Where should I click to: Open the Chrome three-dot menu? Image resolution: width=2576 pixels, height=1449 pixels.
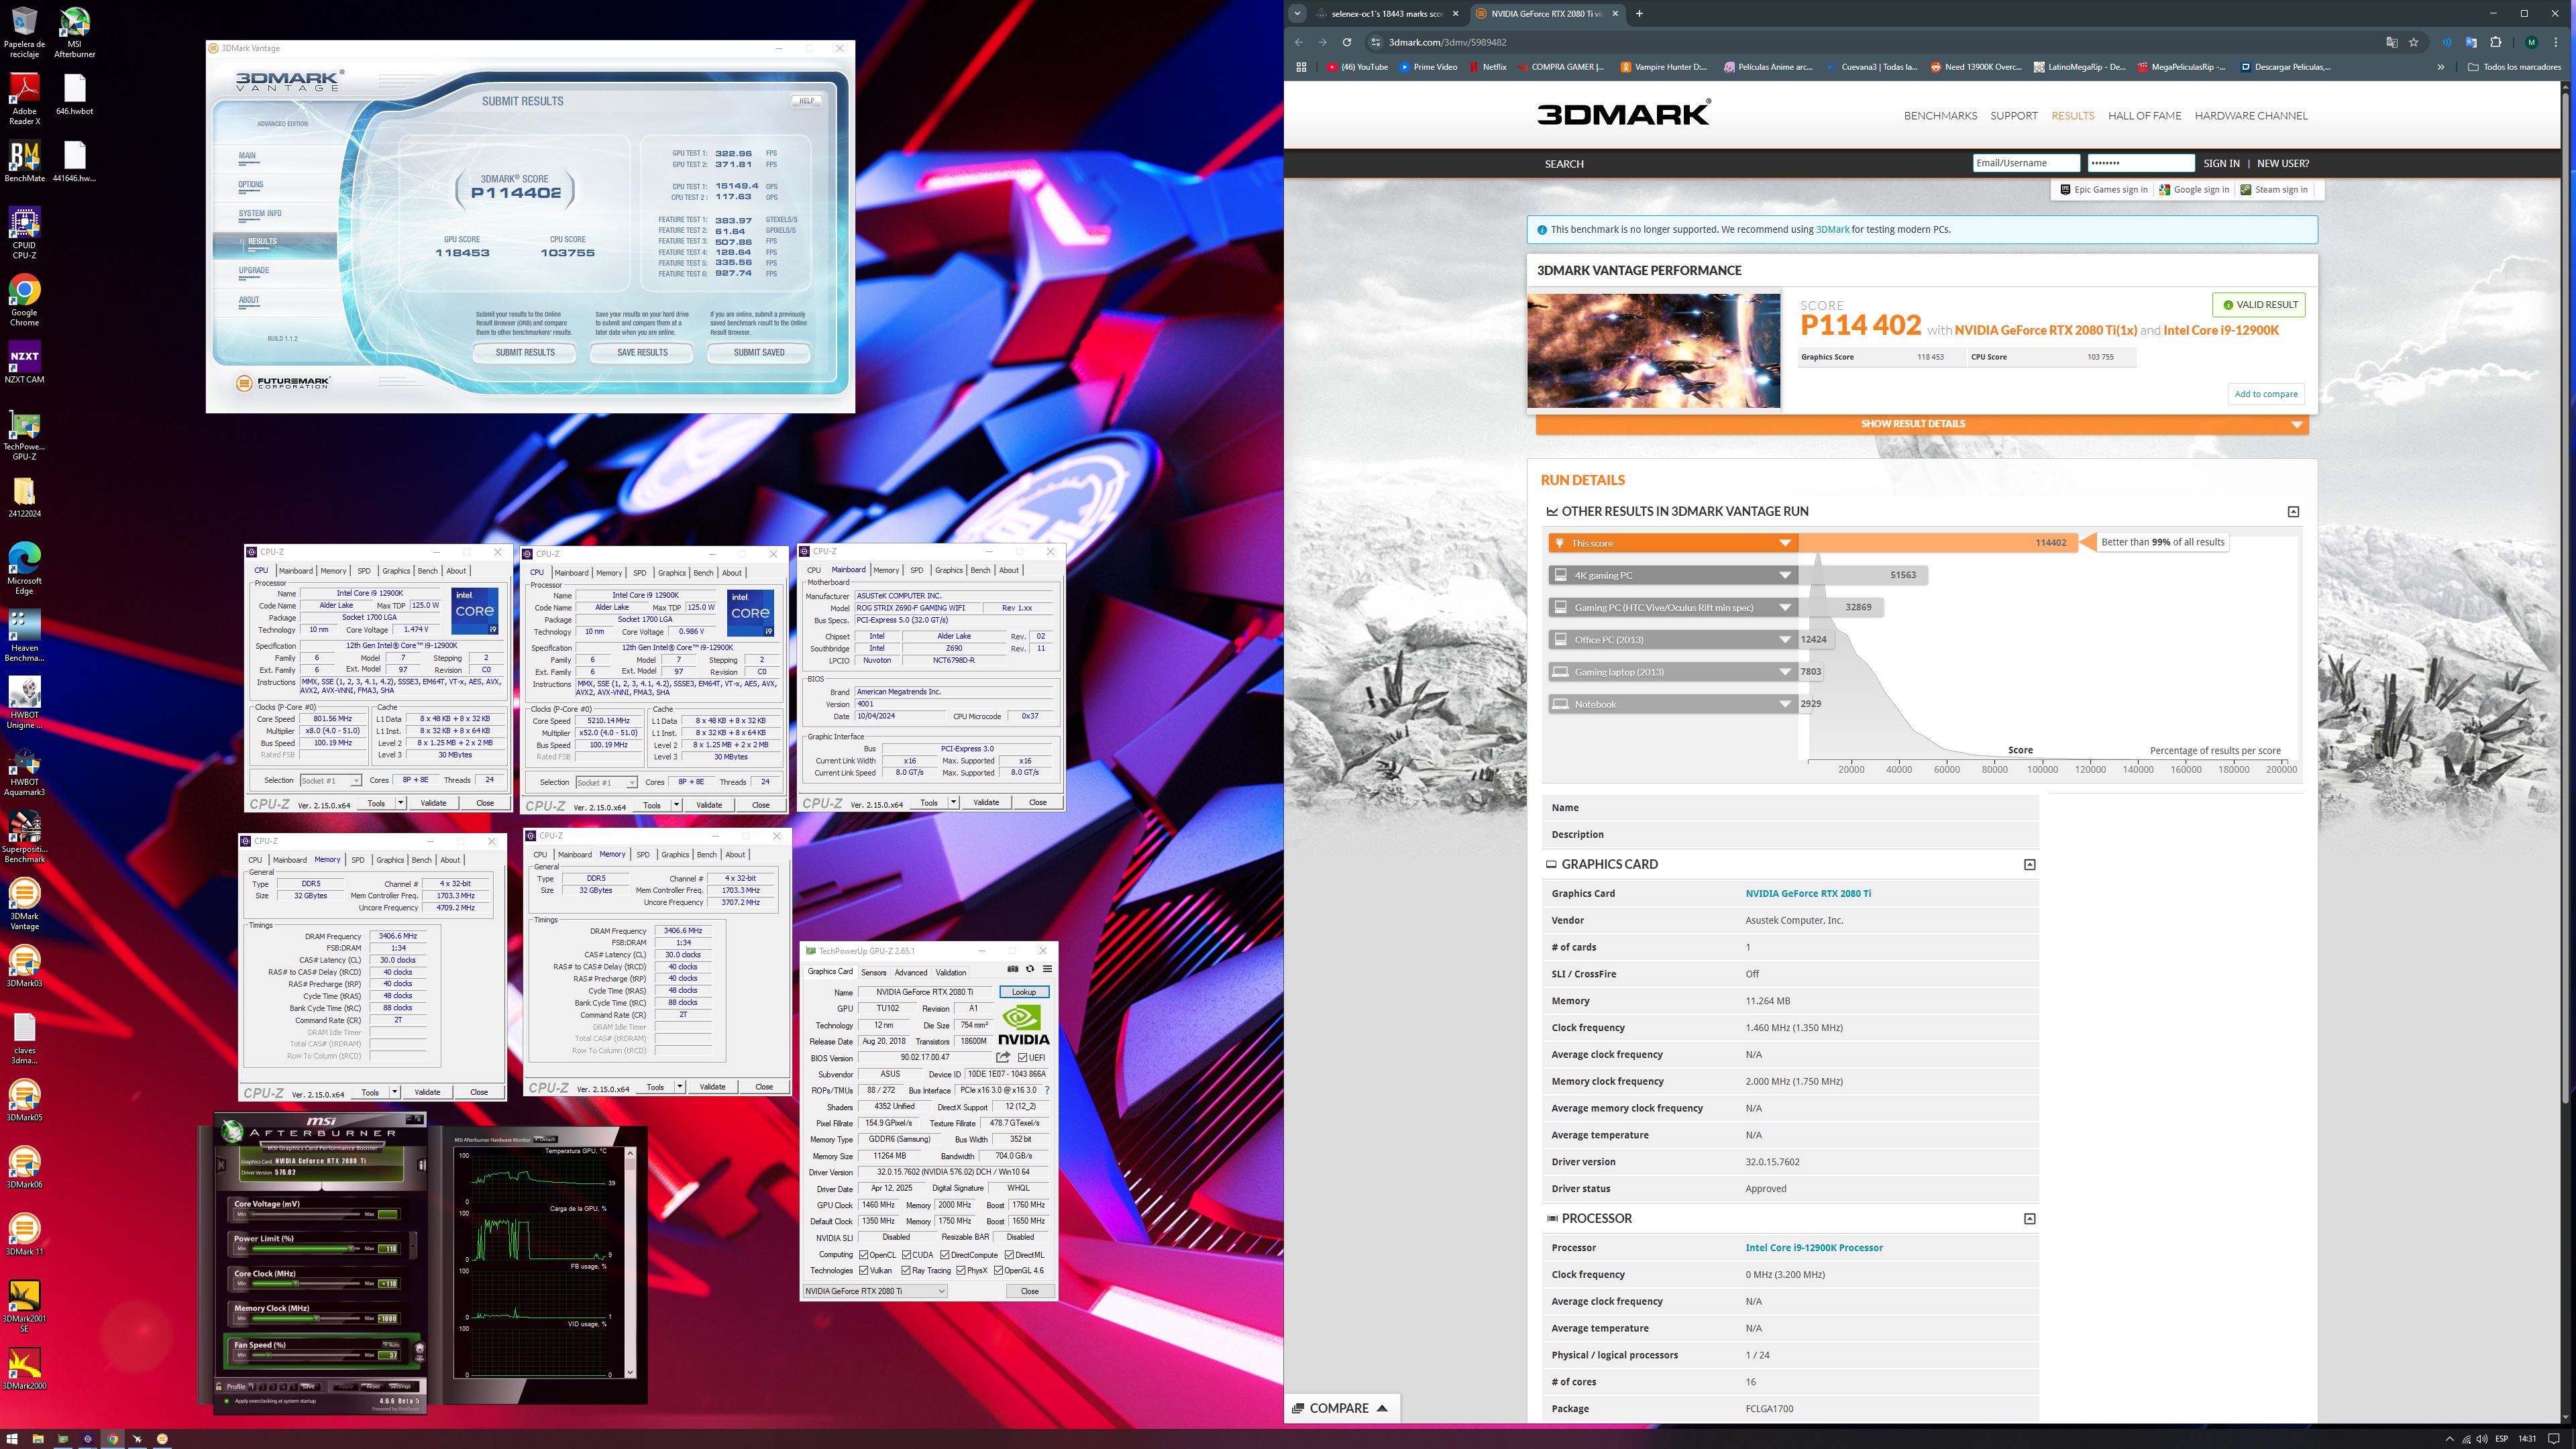tap(2557, 42)
